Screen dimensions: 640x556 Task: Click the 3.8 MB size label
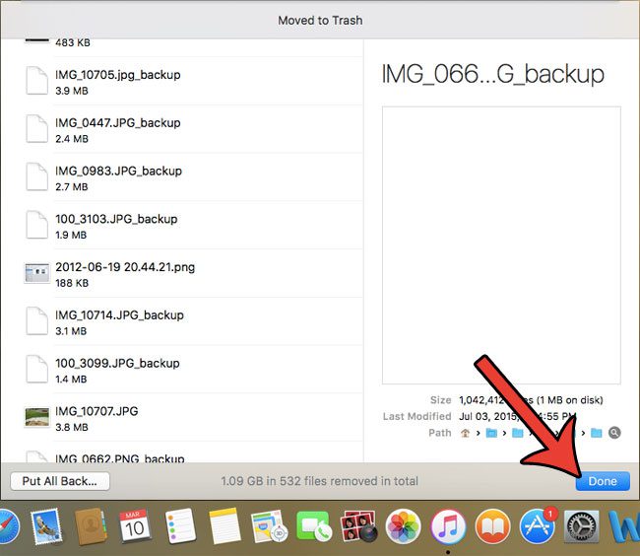(x=72, y=427)
